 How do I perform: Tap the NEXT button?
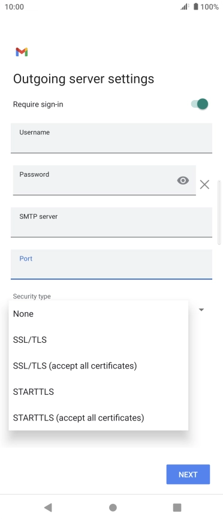[188, 474]
